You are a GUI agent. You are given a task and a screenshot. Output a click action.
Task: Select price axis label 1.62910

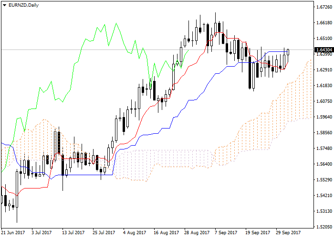(324, 70)
